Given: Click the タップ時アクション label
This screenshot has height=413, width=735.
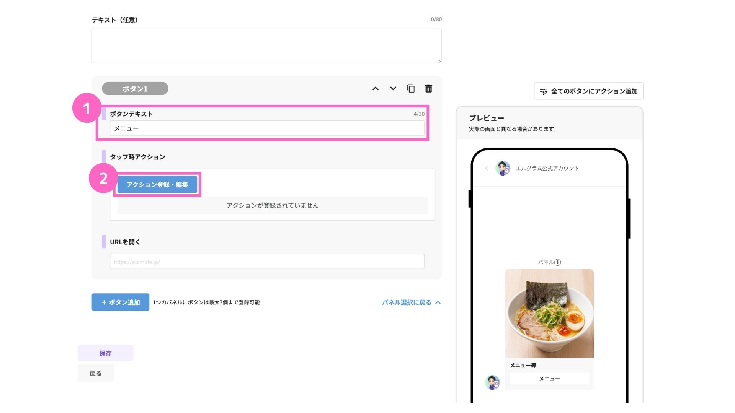Looking at the screenshot, I should (137, 157).
